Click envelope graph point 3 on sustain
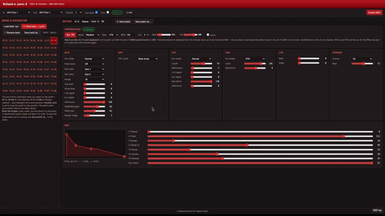The width and height of the screenshot is (385, 216). click(x=91, y=149)
